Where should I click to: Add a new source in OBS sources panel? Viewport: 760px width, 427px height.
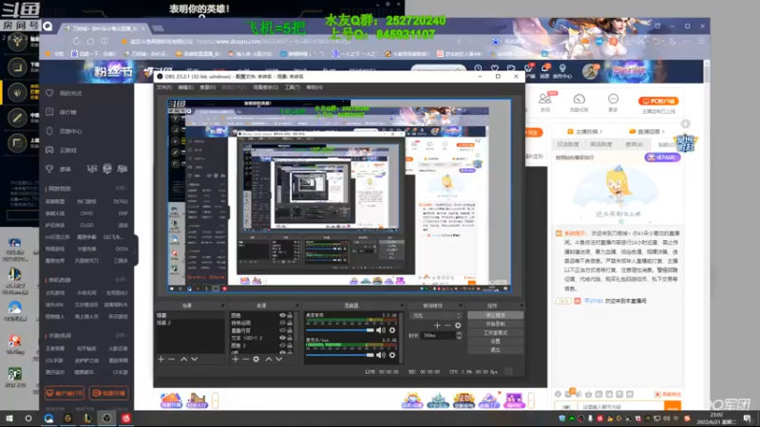tap(236, 360)
